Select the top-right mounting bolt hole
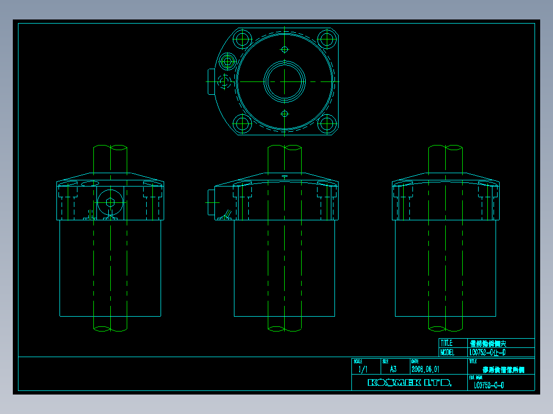Viewport: 553px width, 414px height. click(x=327, y=39)
